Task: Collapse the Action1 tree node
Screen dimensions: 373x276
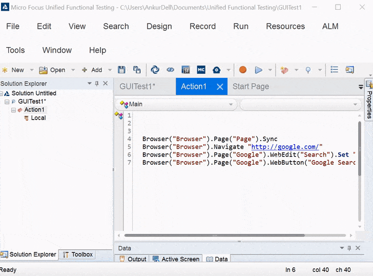Action: [13, 110]
